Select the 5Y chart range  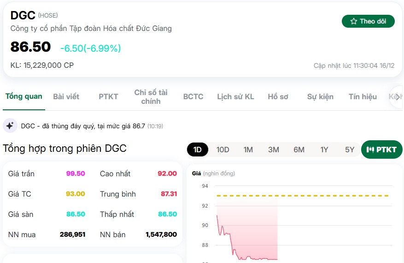[349, 149]
